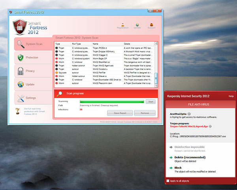The image size is (237, 190).
Task: Click the padlock Privacy icon
Action: pos(21,71)
